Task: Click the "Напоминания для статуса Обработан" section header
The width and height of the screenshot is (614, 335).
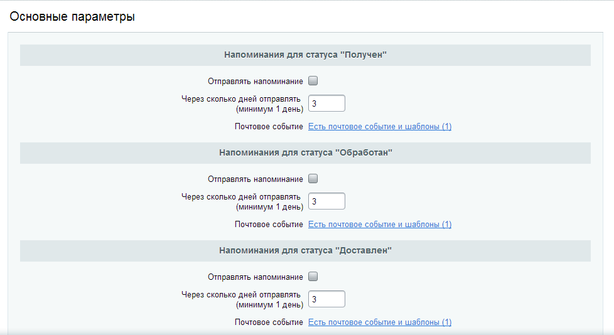Action: click(305, 153)
